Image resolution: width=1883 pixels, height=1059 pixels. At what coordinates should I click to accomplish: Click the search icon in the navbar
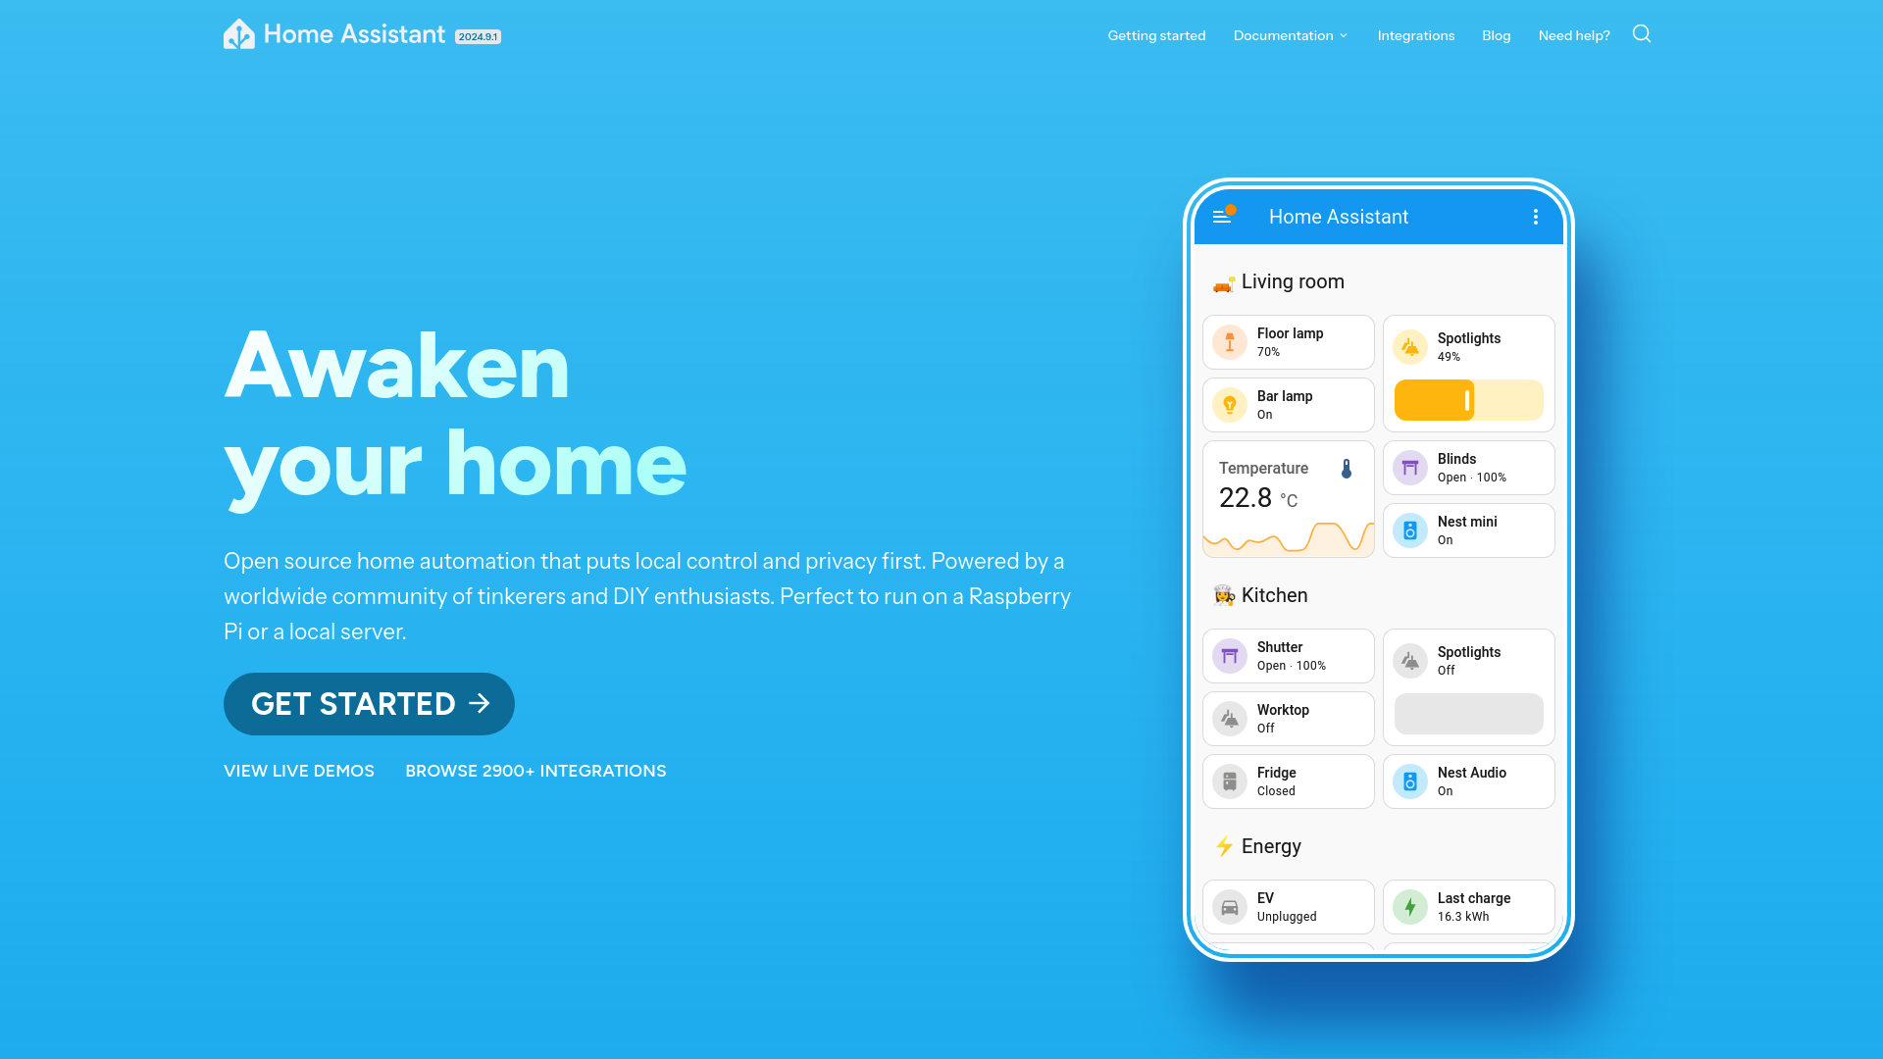pyautogui.click(x=1641, y=33)
